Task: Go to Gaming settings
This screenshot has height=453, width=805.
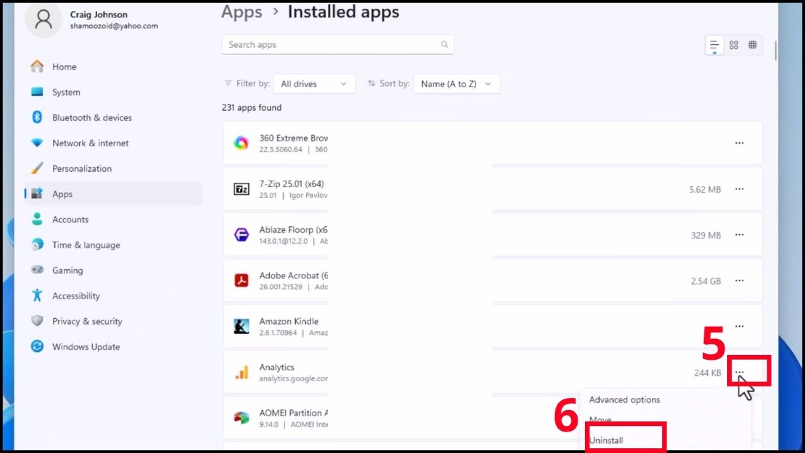Action: [x=68, y=270]
